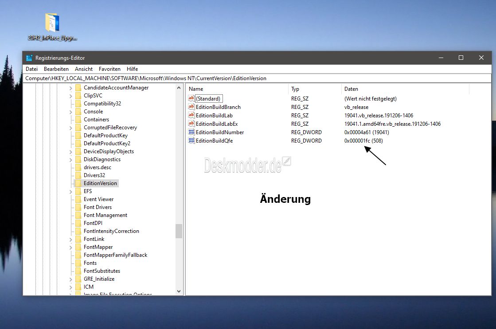Click the DefaultProductKey2 folder icon
Image resolution: width=496 pixels, height=329 pixels.
coord(78,143)
